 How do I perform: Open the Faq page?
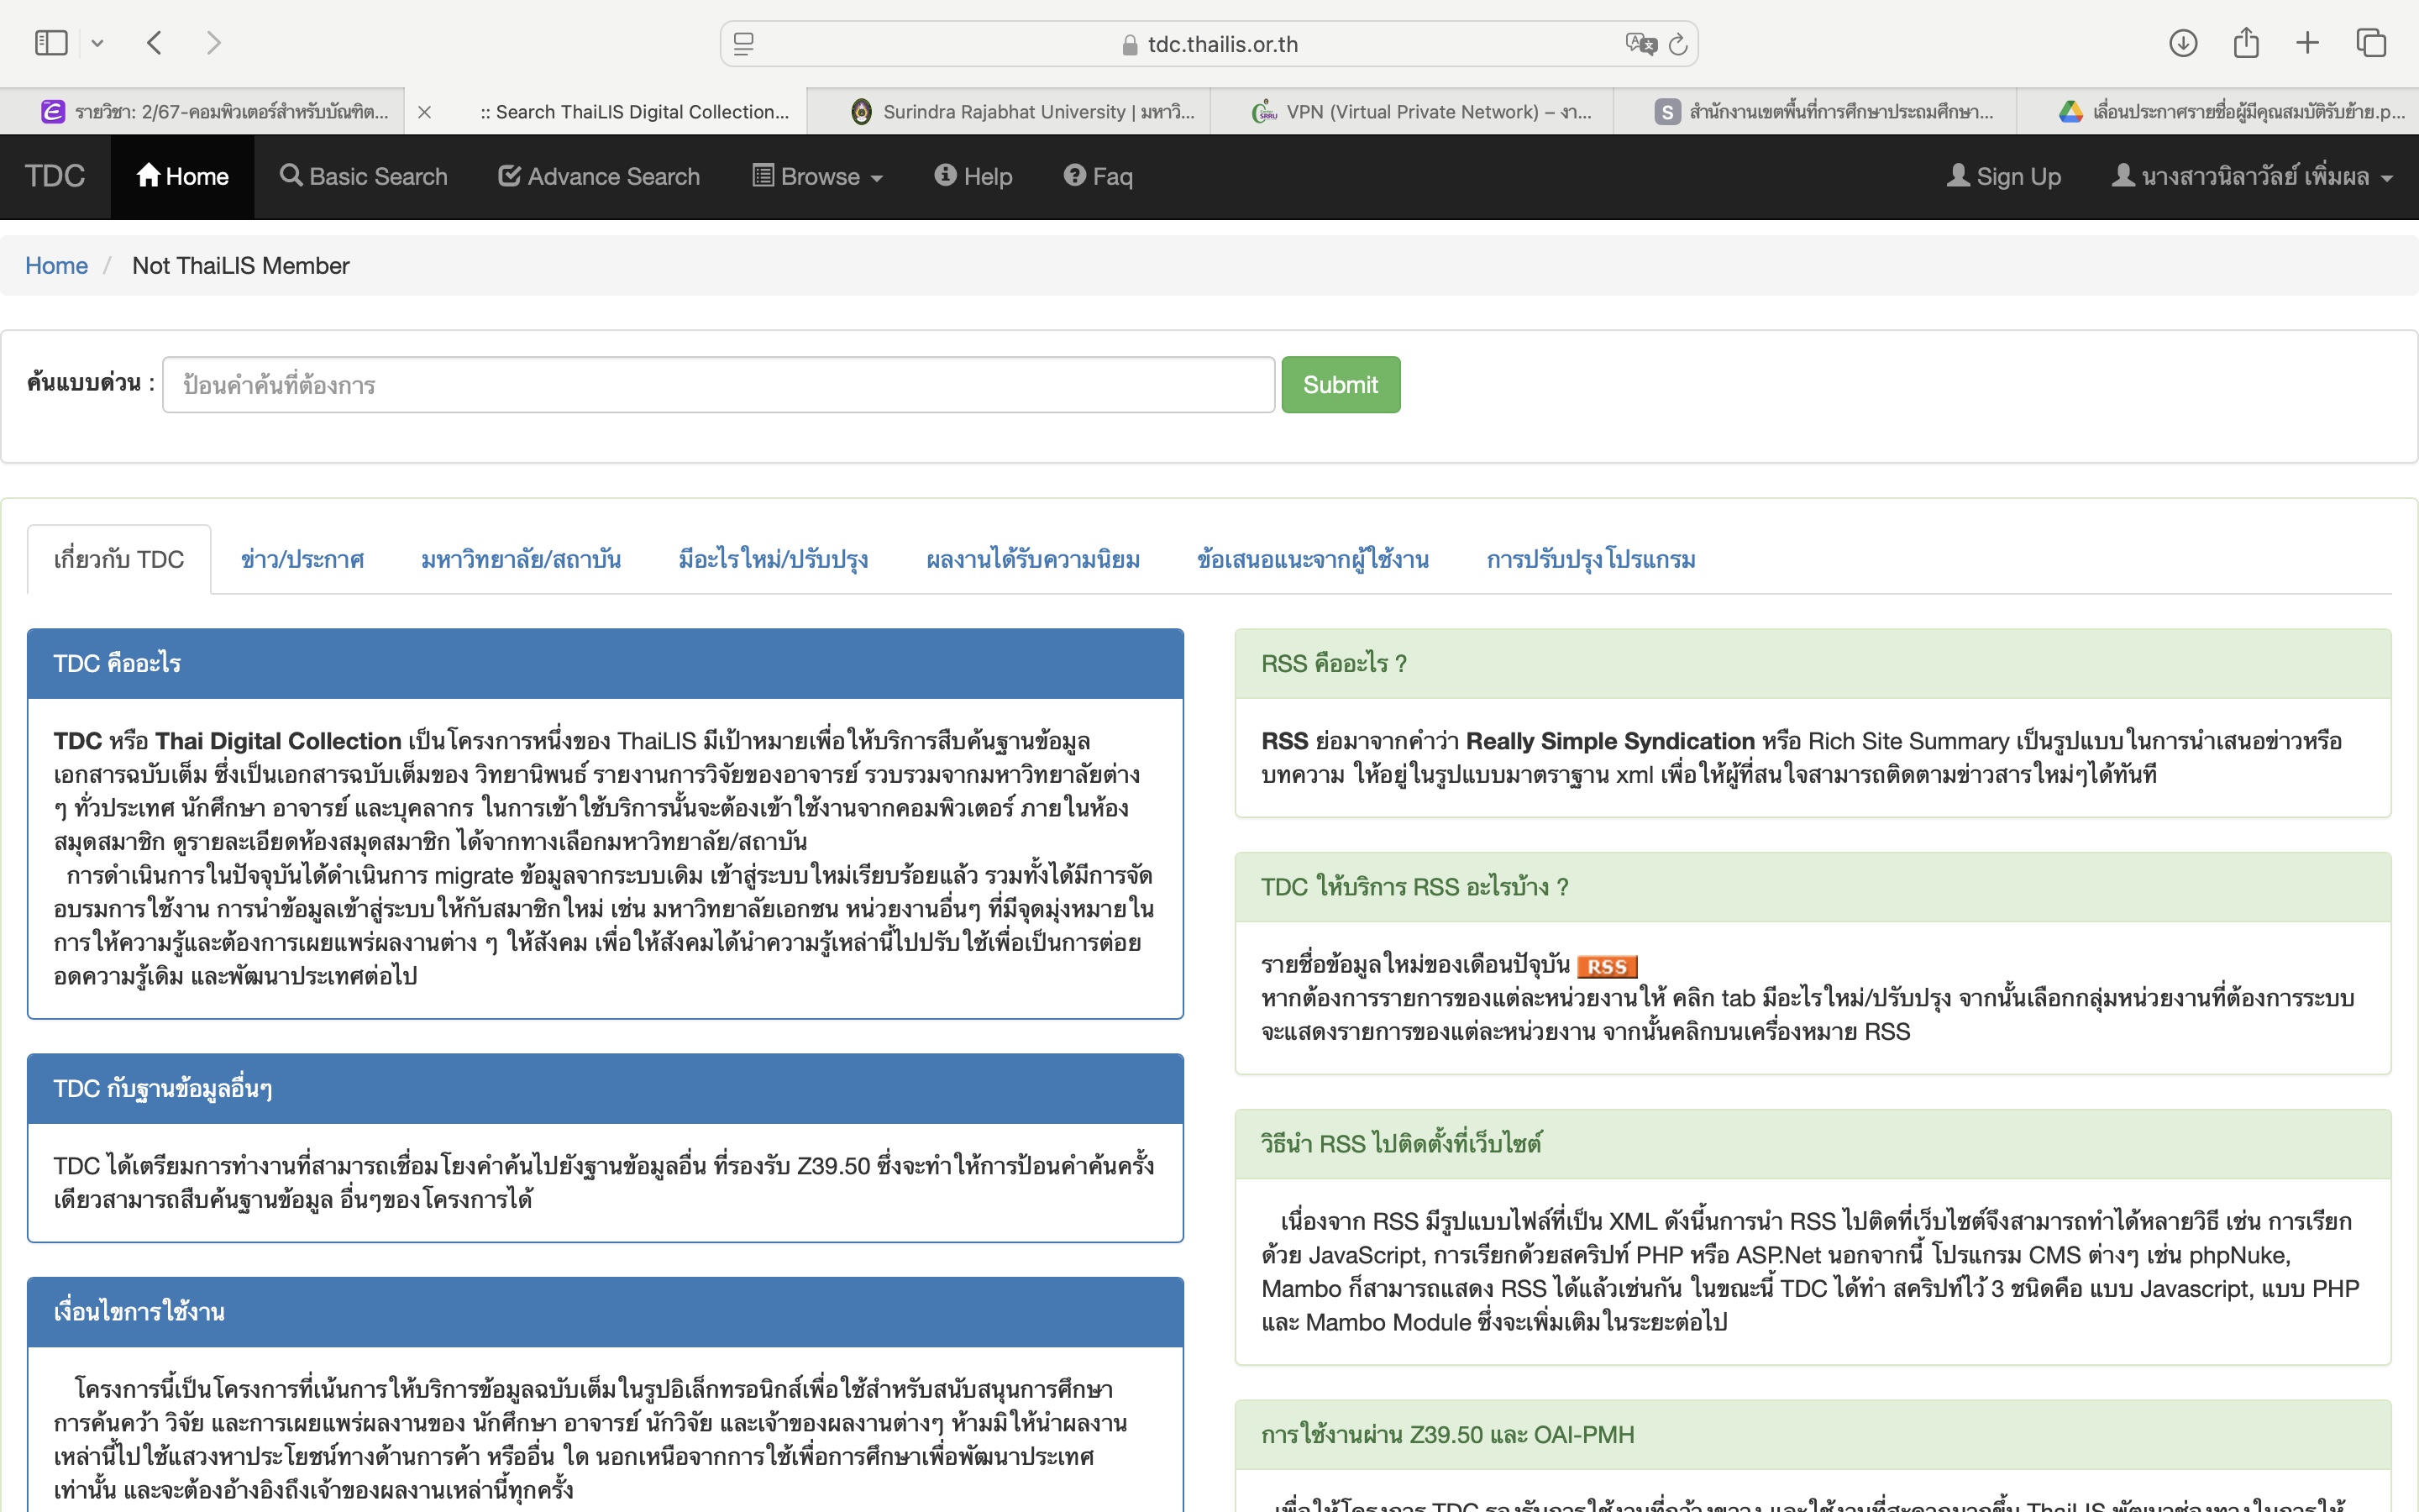click(1098, 177)
